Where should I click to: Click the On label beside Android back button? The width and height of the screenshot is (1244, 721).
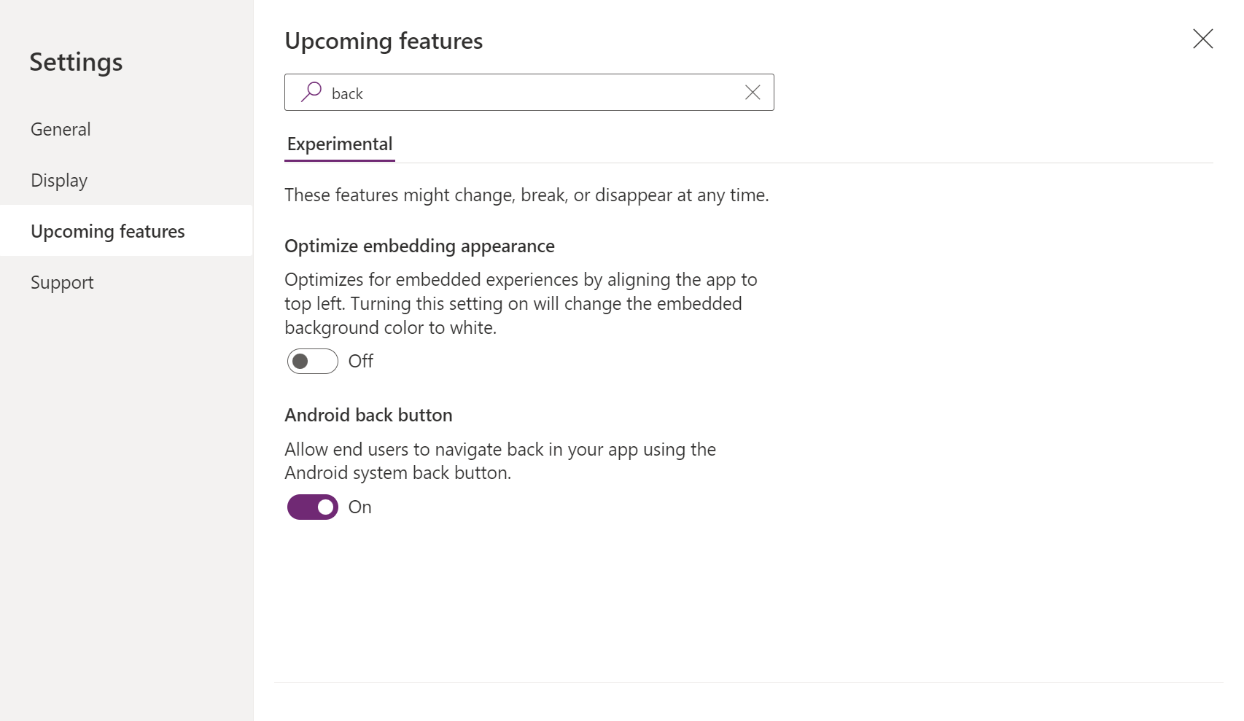pyautogui.click(x=359, y=507)
